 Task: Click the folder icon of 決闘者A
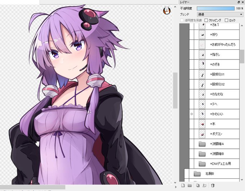coord(202,144)
